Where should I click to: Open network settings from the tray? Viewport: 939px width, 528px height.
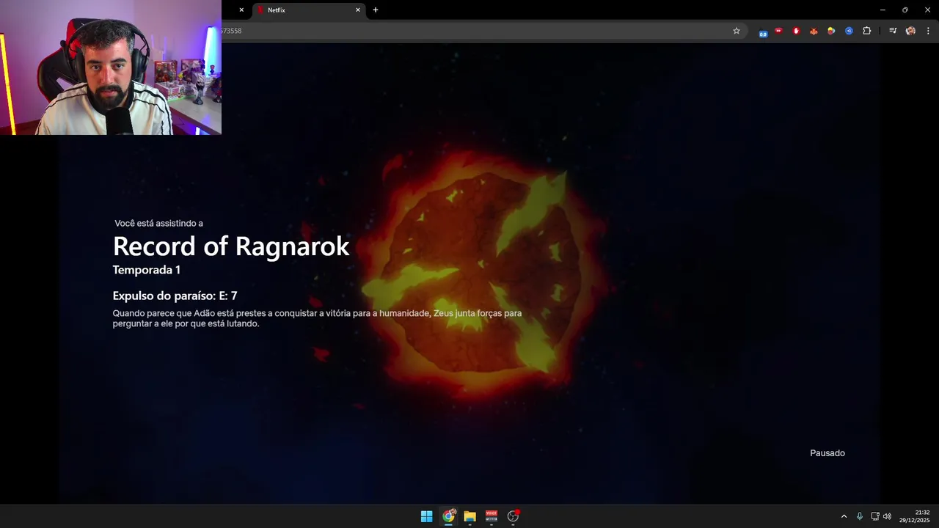coord(875,516)
